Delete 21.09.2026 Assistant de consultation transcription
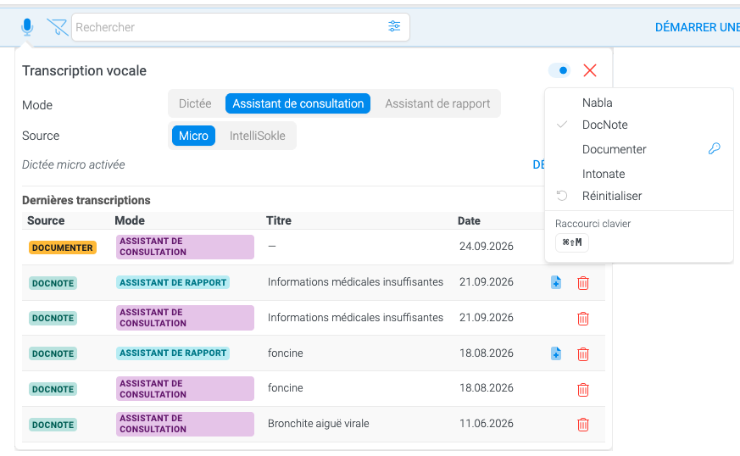740x456 pixels. click(x=583, y=319)
